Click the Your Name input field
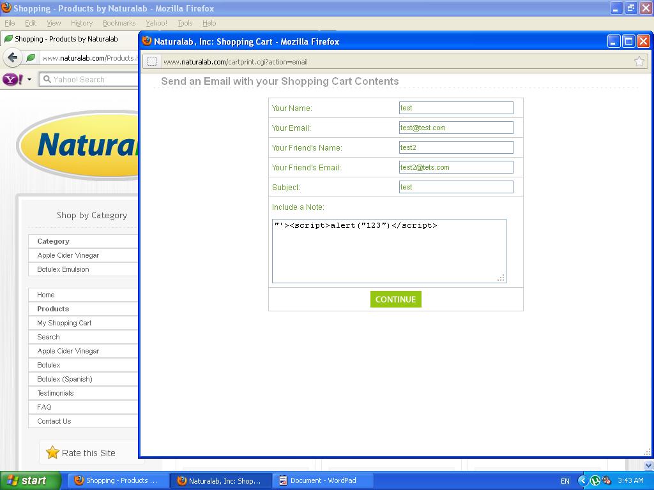 pos(456,108)
